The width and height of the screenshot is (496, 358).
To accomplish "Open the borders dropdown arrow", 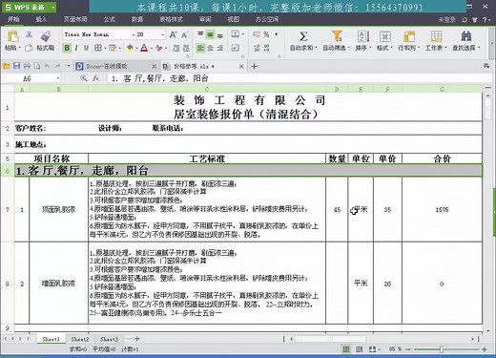I will [x=105, y=49].
